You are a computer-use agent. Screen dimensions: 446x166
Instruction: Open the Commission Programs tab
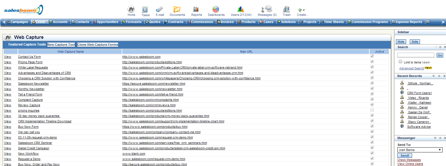pos(368,22)
